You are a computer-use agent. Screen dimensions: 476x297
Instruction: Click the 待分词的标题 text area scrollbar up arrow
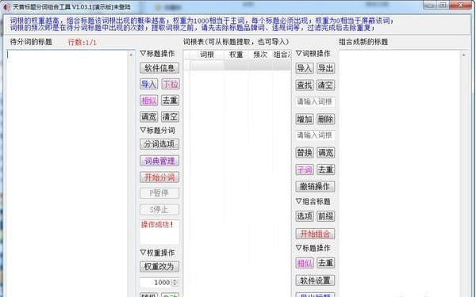click(x=131, y=55)
